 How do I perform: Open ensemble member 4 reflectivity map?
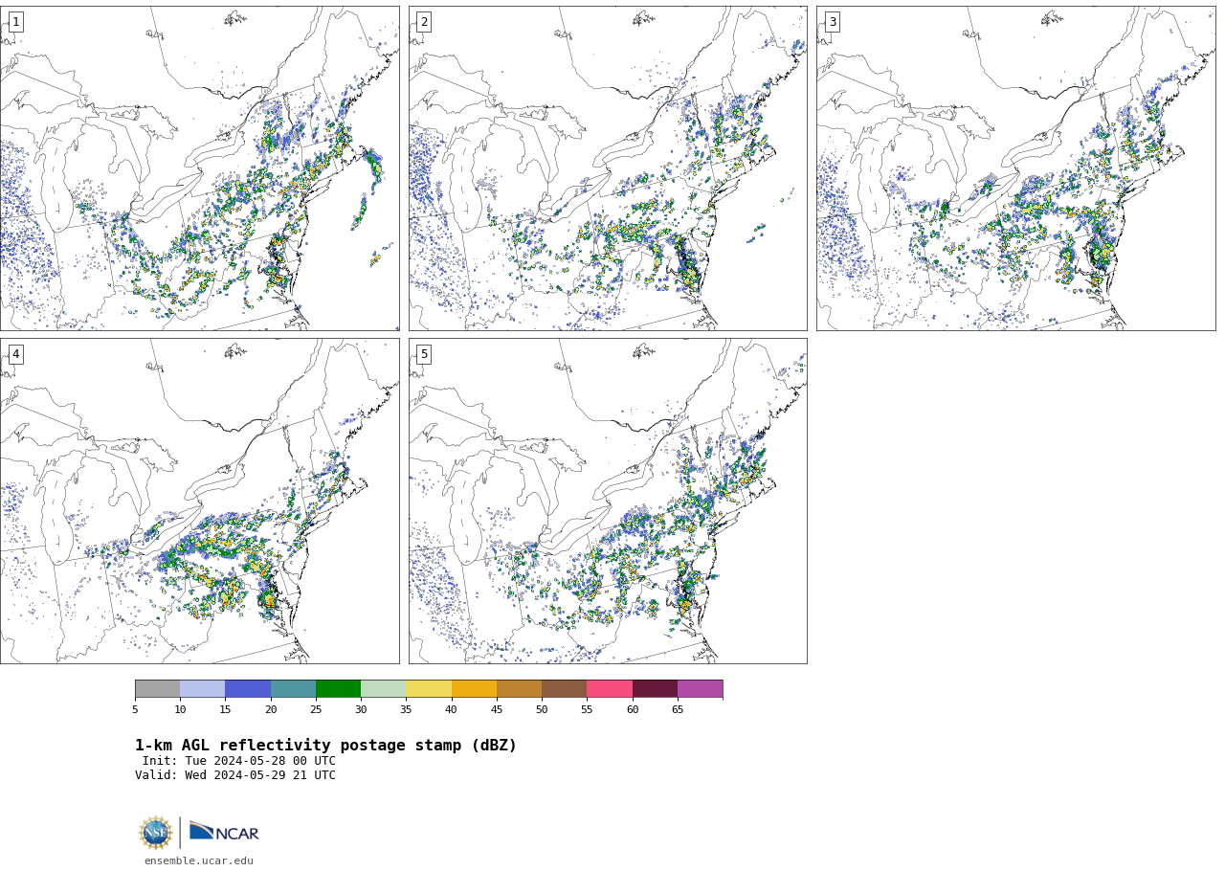(199, 501)
